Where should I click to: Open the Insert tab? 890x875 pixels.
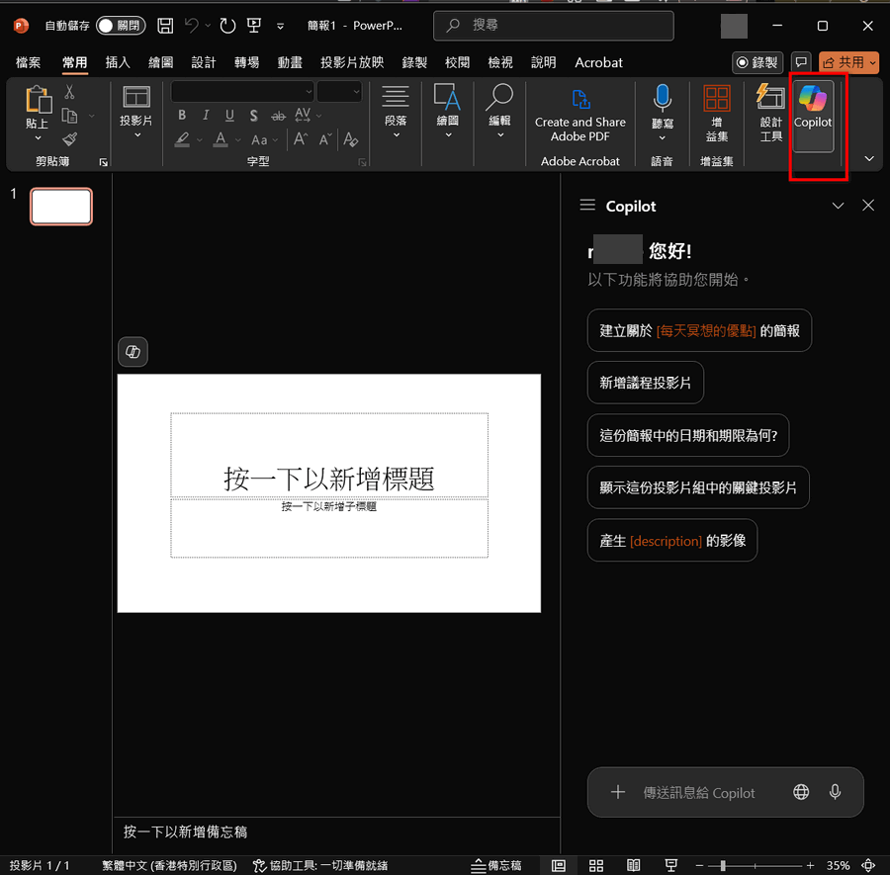click(x=118, y=62)
